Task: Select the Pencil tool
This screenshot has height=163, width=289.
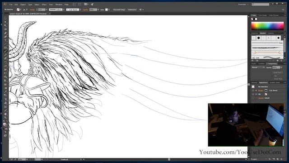Action: 5,55
